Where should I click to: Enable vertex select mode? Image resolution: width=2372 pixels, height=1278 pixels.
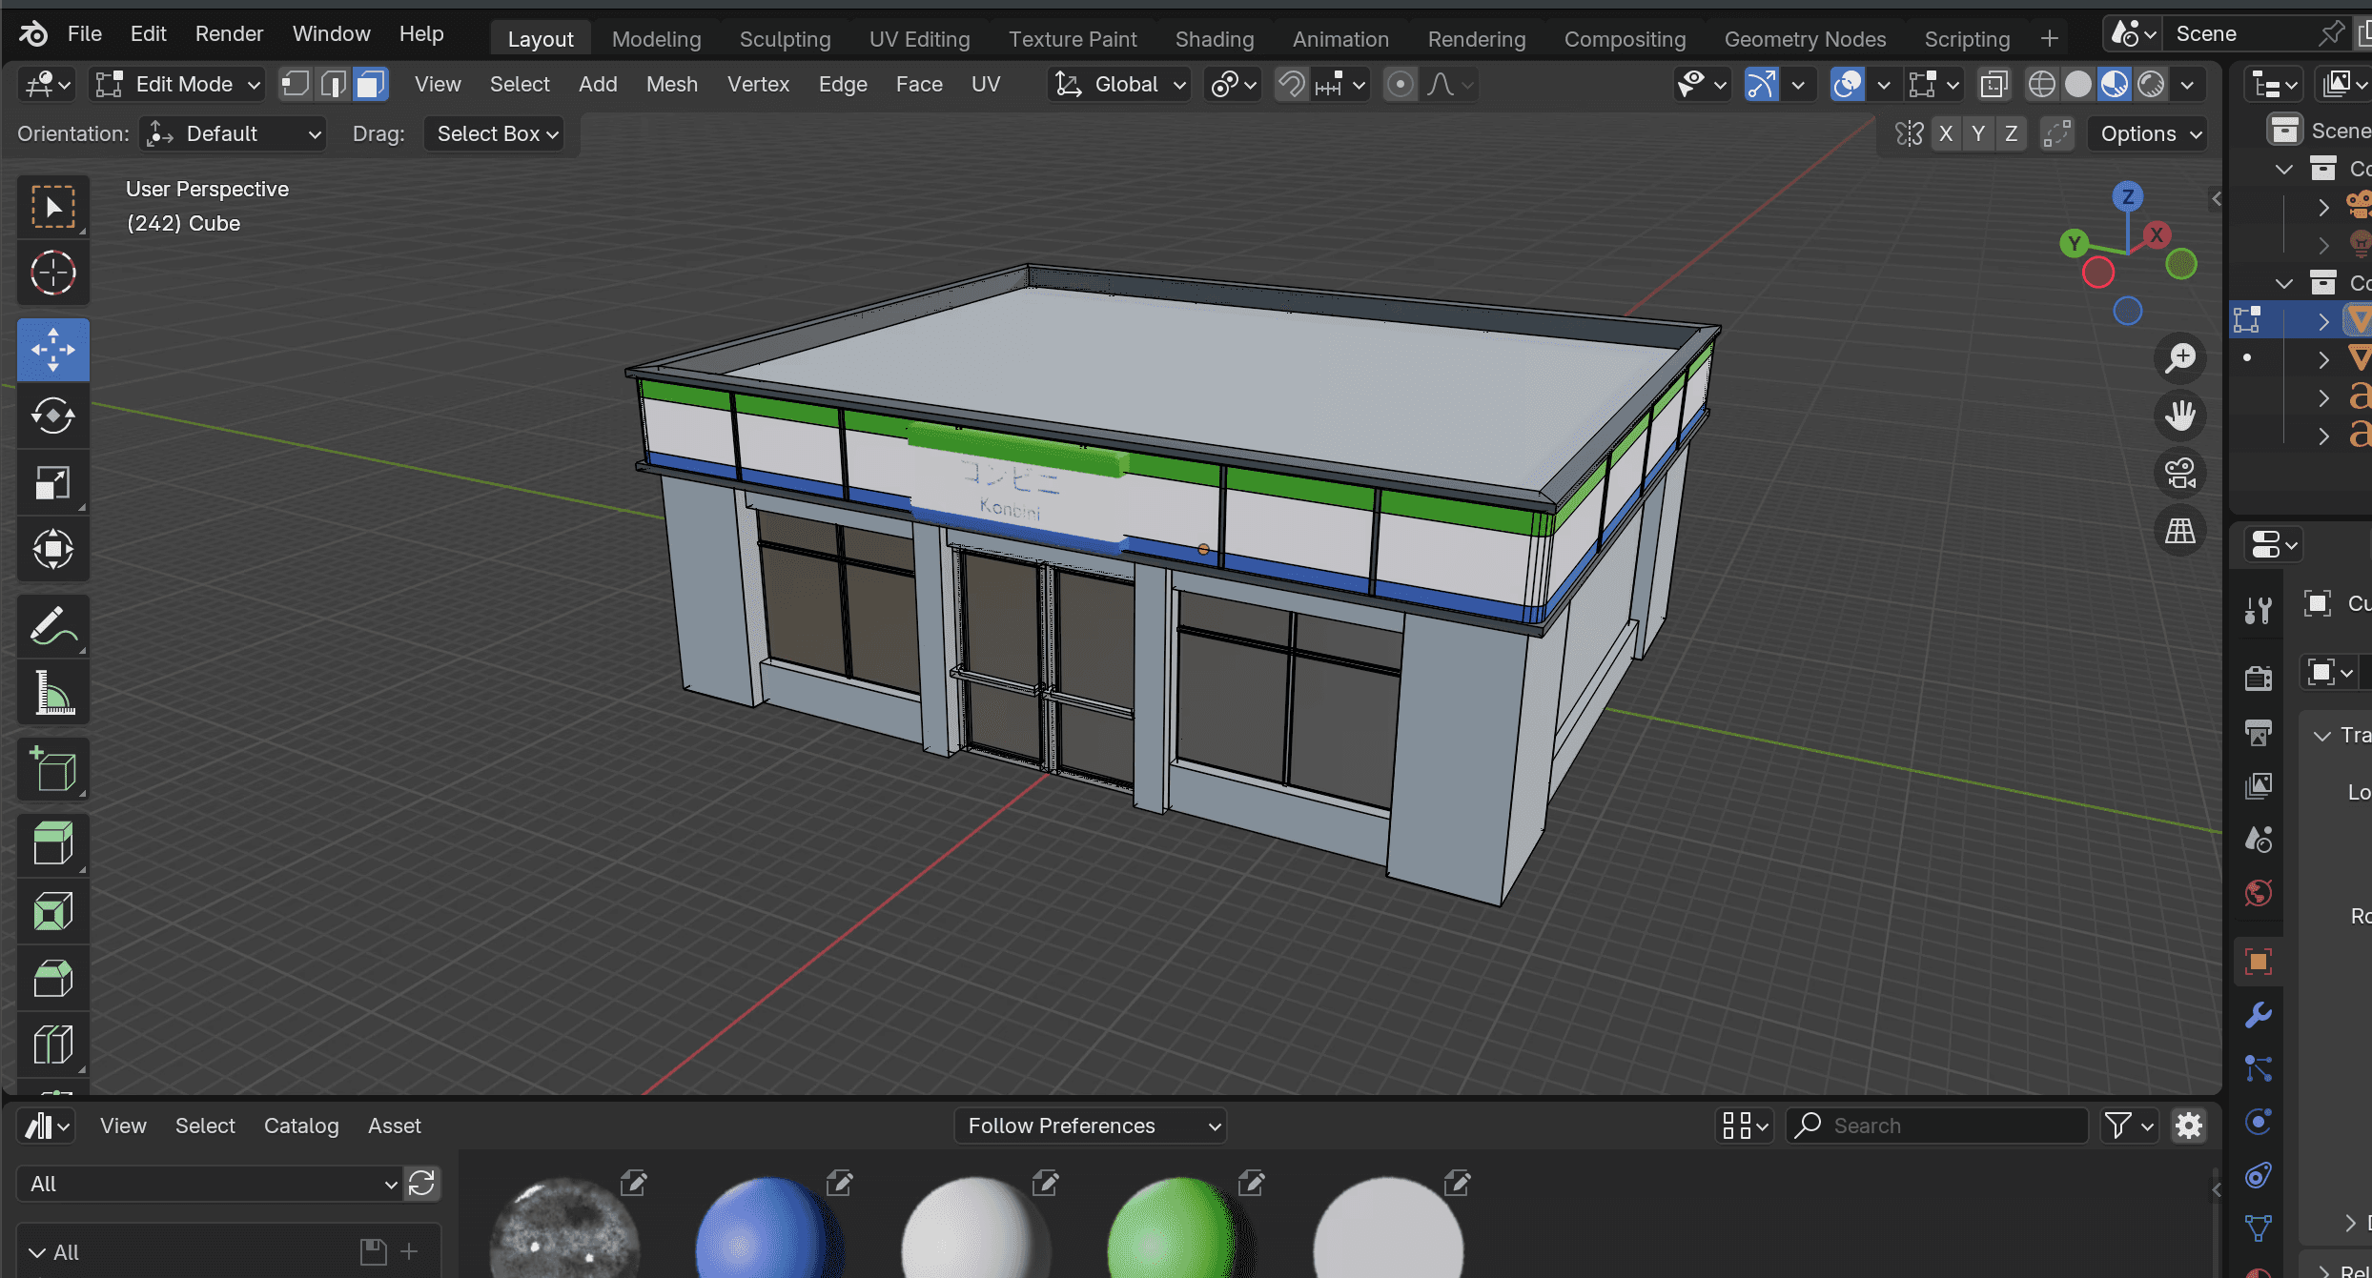point(296,84)
